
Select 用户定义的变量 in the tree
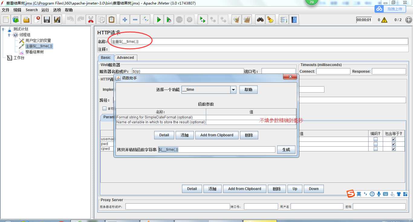tap(38, 40)
